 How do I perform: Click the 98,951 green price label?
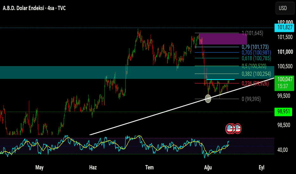tap(283, 112)
